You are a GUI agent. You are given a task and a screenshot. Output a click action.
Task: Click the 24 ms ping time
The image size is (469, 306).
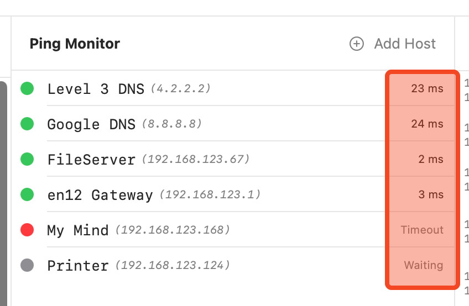[427, 124]
